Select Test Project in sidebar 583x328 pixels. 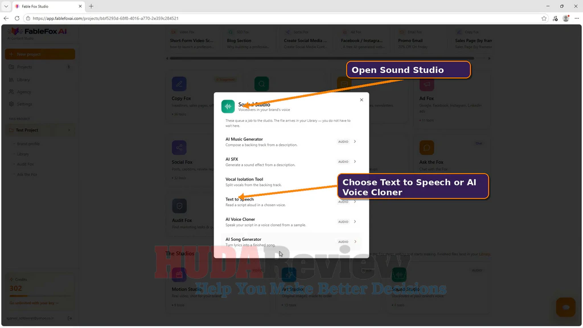pos(40,130)
